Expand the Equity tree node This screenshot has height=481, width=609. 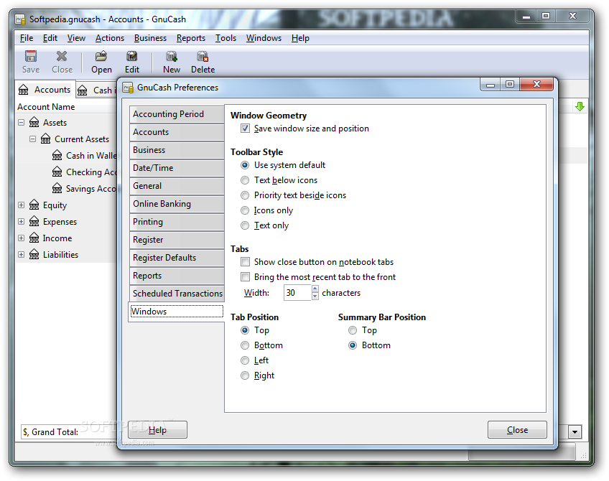tap(22, 205)
